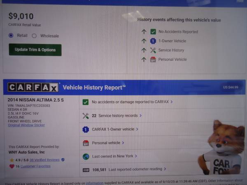The width and height of the screenshot is (247, 185).
Task: Open the 38 Verified Reviews link
Action: click(x=44, y=160)
